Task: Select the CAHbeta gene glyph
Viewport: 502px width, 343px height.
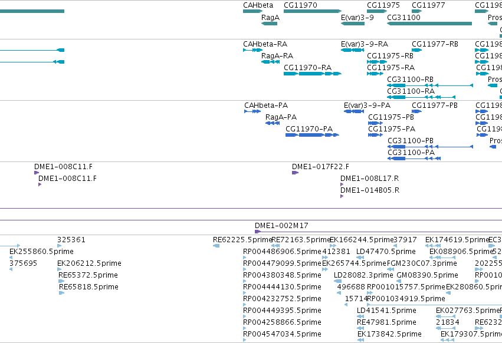Action: [x=252, y=11]
